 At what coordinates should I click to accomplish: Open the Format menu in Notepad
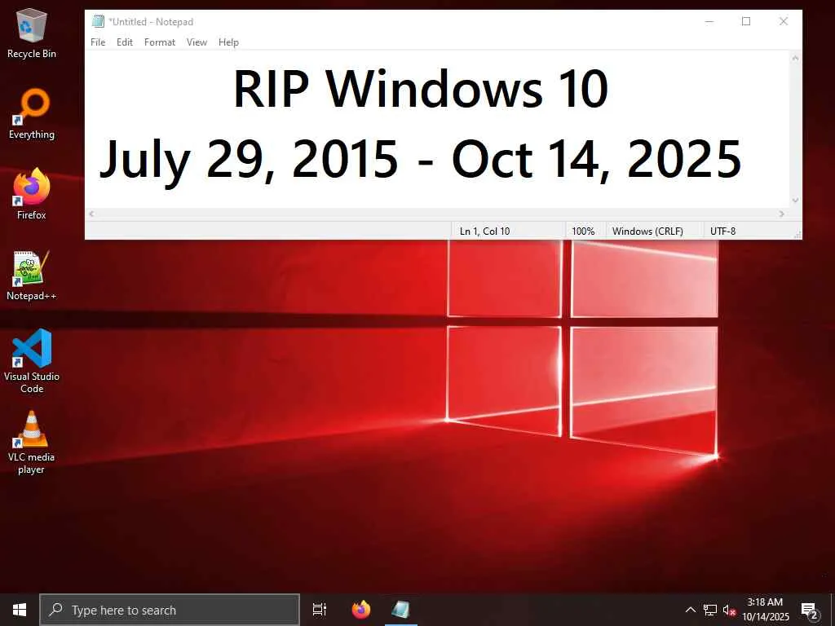coord(160,42)
